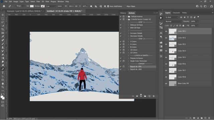Hide the Color Fill 4 layer
This screenshot has height=120, width=214.
click(x=166, y=51)
